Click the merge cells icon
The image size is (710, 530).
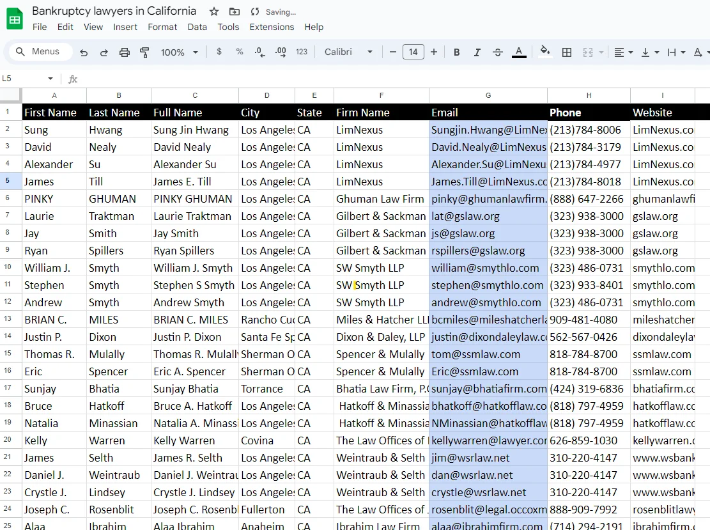coord(588,52)
